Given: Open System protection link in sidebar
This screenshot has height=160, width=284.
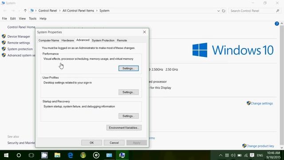Looking at the screenshot, I should pyautogui.click(x=20, y=49).
